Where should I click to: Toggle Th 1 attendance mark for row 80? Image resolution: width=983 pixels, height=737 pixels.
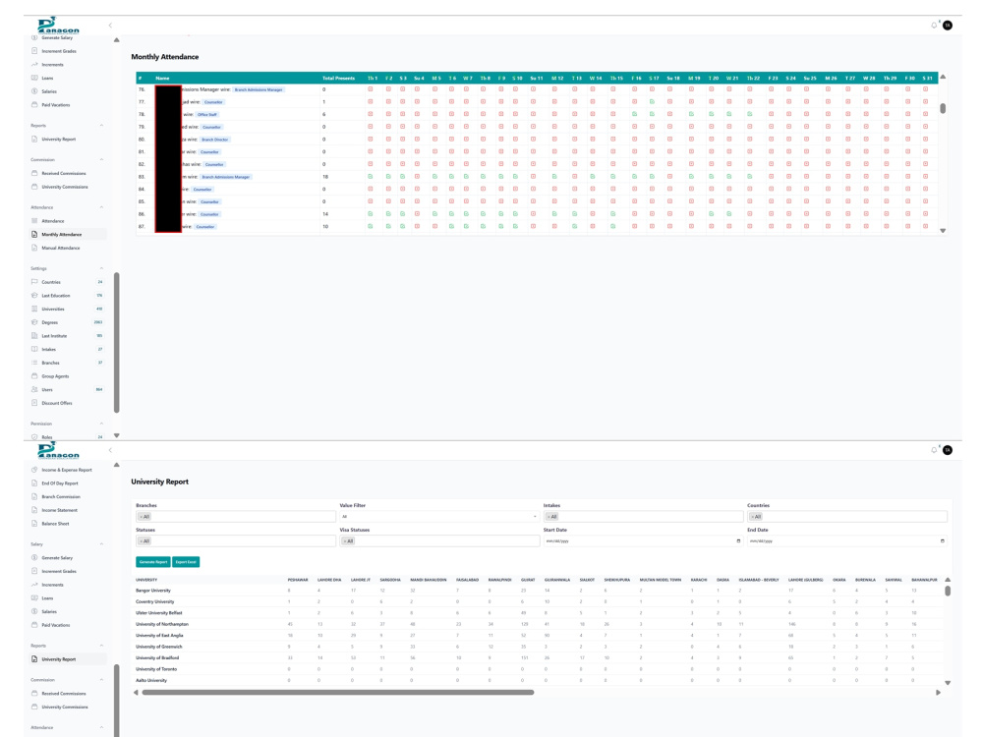pos(370,140)
